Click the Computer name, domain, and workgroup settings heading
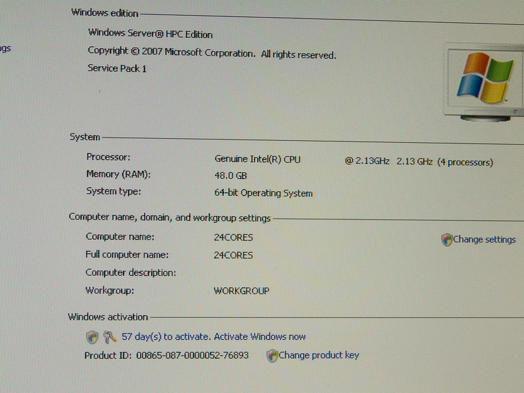The height and width of the screenshot is (393, 524). (170, 217)
